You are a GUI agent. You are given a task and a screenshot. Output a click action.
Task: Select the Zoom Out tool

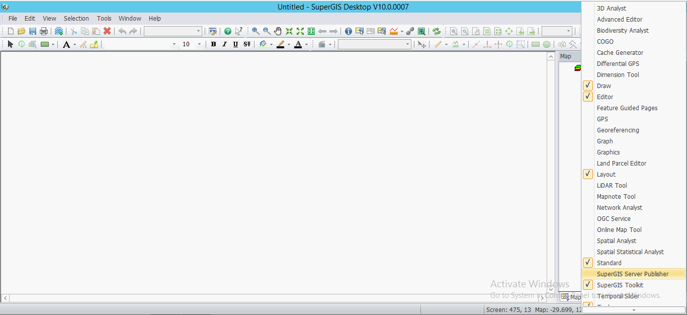click(x=267, y=31)
